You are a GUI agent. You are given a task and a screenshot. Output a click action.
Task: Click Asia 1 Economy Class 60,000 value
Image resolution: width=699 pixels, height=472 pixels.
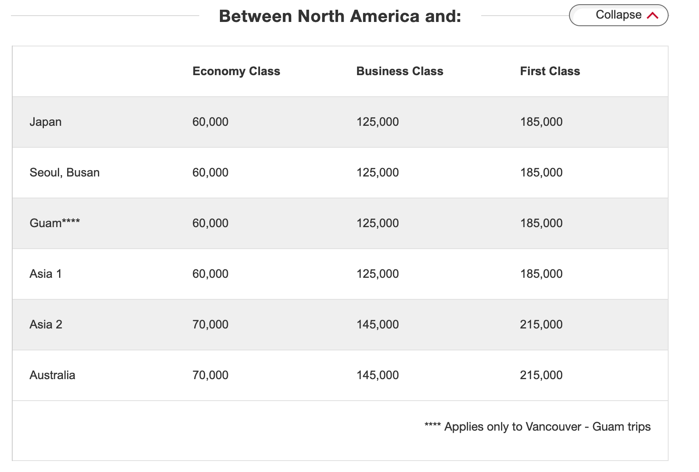coord(210,274)
